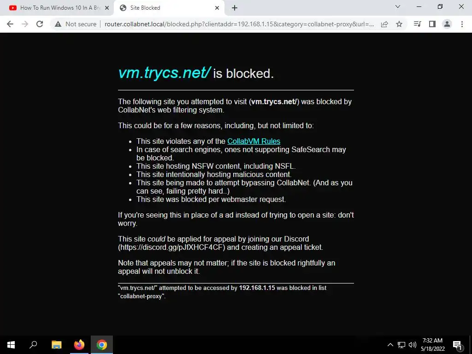Viewport: 472px width, 354px height.
Task: Open the CollabVM Rules link
Action: click(254, 141)
